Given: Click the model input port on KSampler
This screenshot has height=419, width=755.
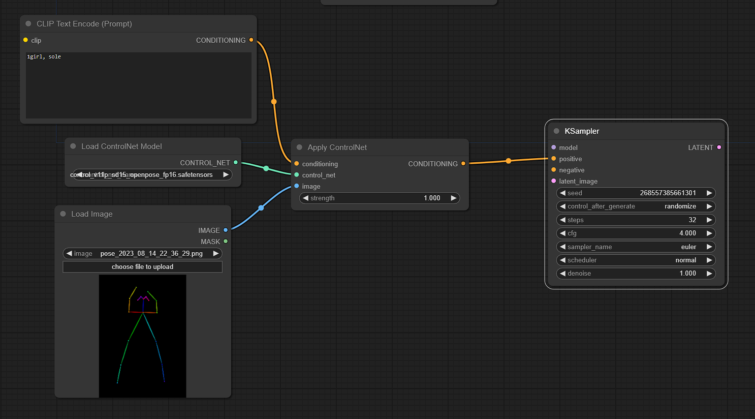Looking at the screenshot, I should (x=553, y=147).
